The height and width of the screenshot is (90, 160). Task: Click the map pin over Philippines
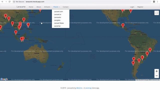pyautogui.click(x=28, y=25)
